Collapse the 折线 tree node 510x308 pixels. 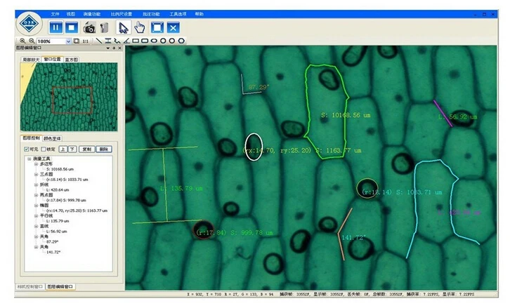click(36, 185)
